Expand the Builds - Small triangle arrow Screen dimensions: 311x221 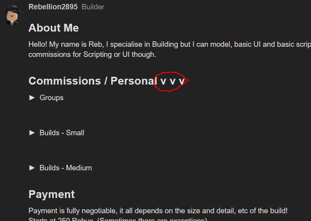point(32,133)
